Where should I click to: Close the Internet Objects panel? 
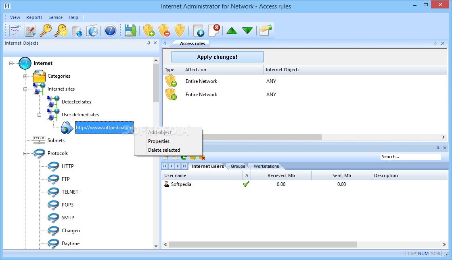point(155,43)
